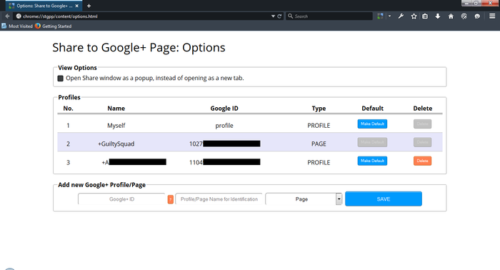The height and width of the screenshot is (270, 500).
Task: Click the 'profile' Google ID cell
Action: [224, 125]
